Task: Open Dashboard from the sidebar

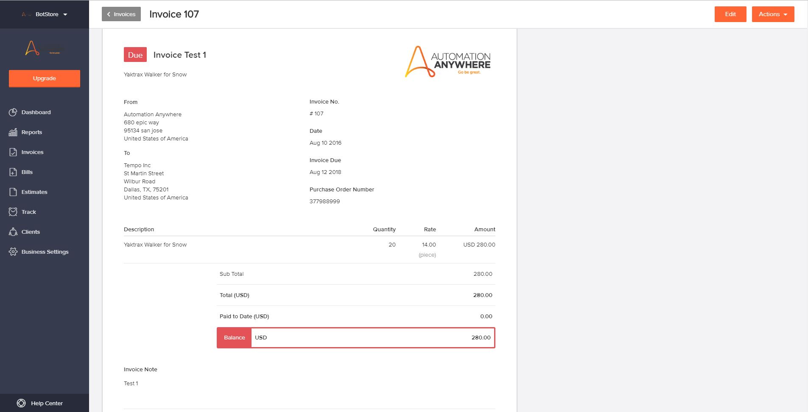Action: [36, 112]
